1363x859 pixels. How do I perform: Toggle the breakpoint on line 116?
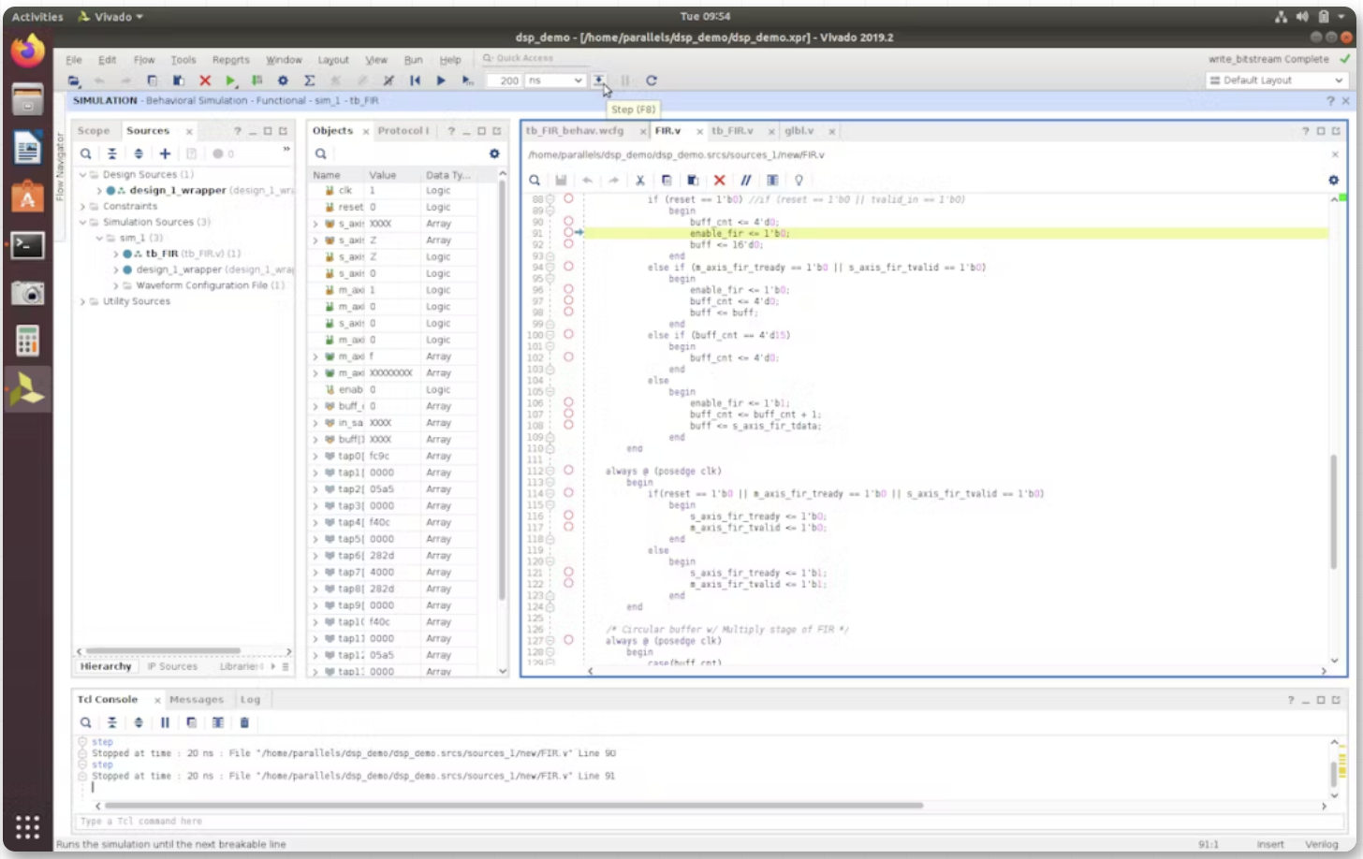[x=568, y=516]
